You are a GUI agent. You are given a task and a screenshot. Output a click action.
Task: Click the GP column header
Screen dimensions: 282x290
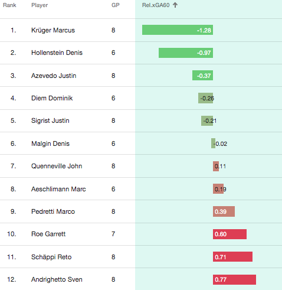(x=116, y=5)
